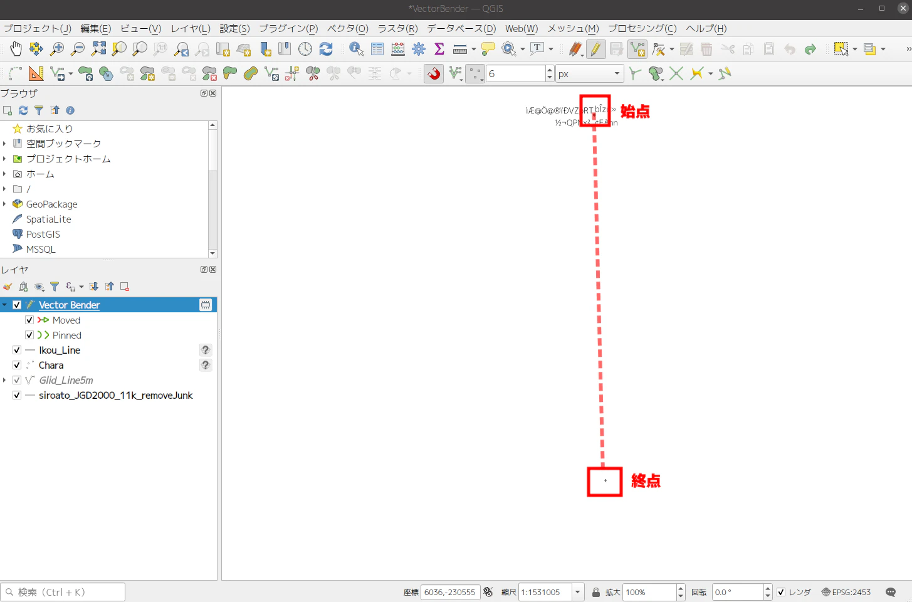The height and width of the screenshot is (602, 912).
Task: Open Messages log speech bubble icon
Action: [x=891, y=592]
